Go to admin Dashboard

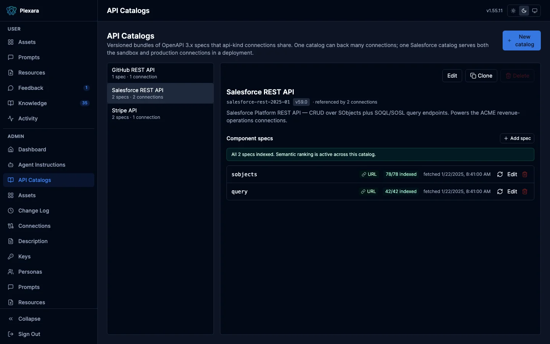coord(49,149)
